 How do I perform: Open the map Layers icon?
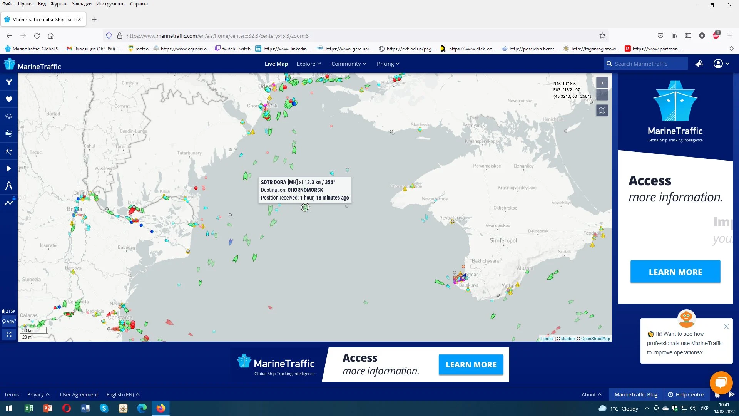click(9, 116)
